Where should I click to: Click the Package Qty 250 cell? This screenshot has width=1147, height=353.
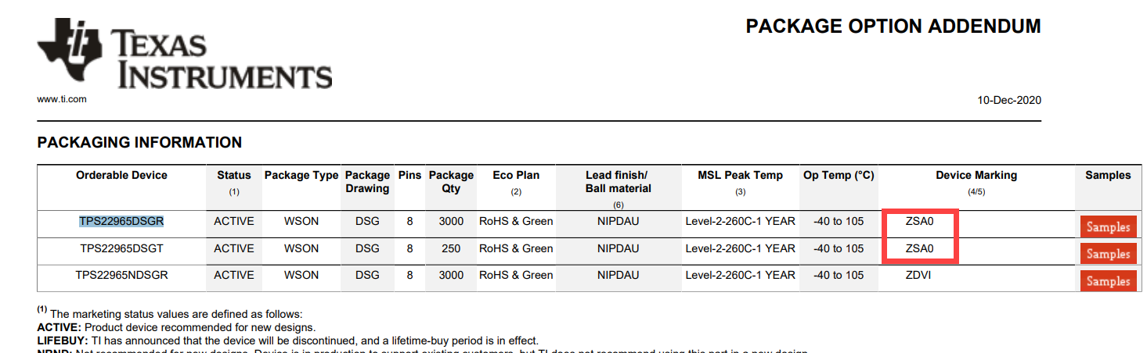[x=451, y=248]
